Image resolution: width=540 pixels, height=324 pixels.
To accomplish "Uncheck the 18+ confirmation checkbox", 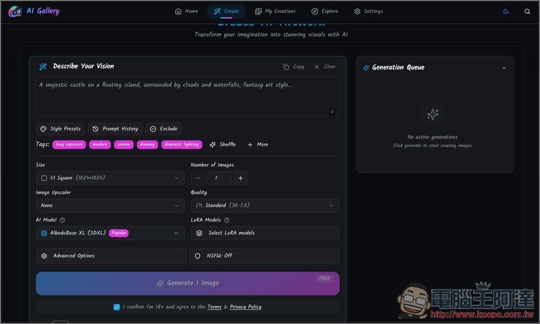I will 117,307.
